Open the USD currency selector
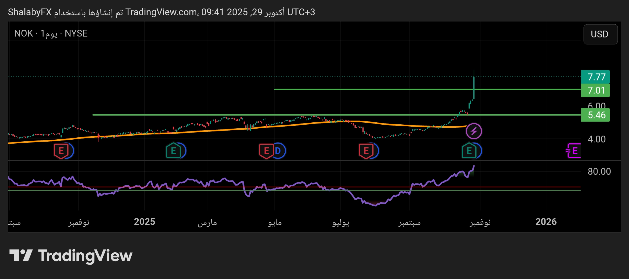Image resolution: width=629 pixels, height=279 pixels. click(600, 34)
